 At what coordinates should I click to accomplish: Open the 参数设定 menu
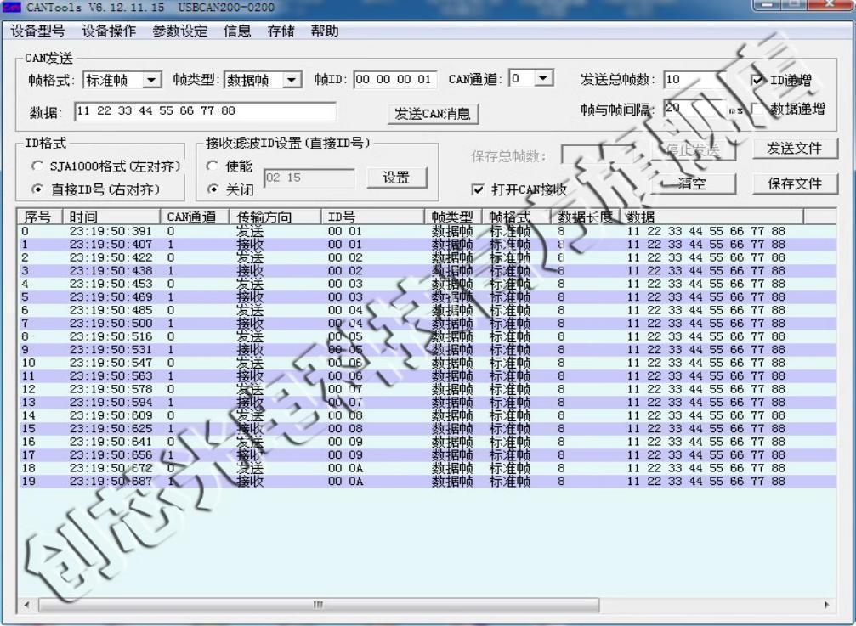pyautogui.click(x=179, y=31)
